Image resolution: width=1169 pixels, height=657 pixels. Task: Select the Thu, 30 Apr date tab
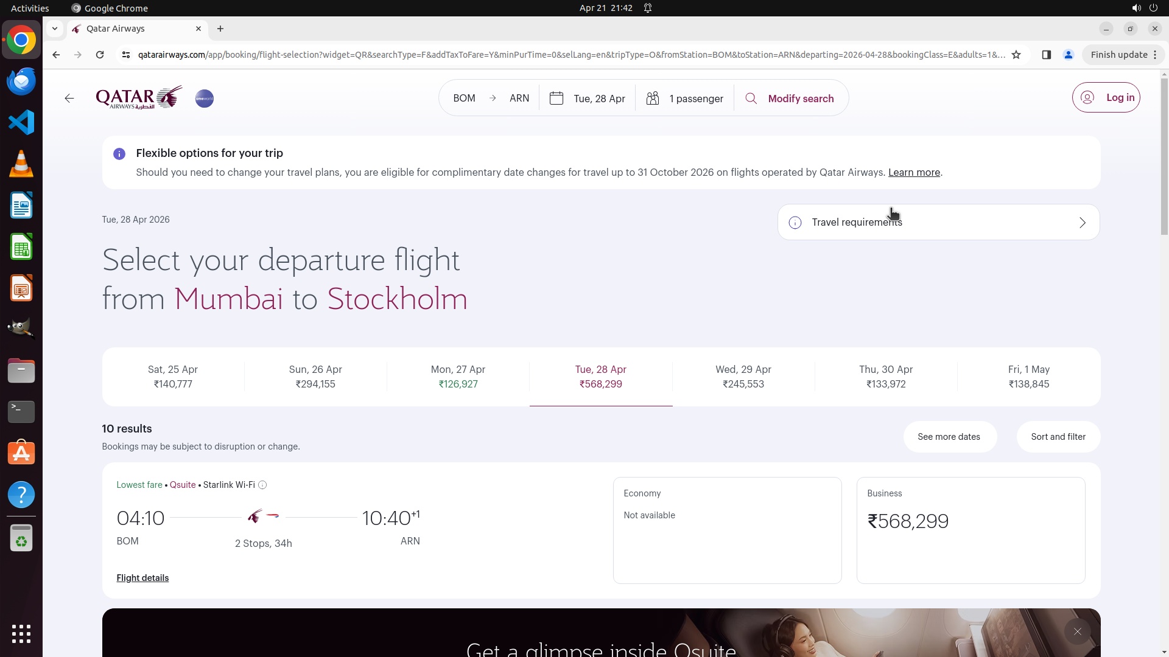coord(886,377)
